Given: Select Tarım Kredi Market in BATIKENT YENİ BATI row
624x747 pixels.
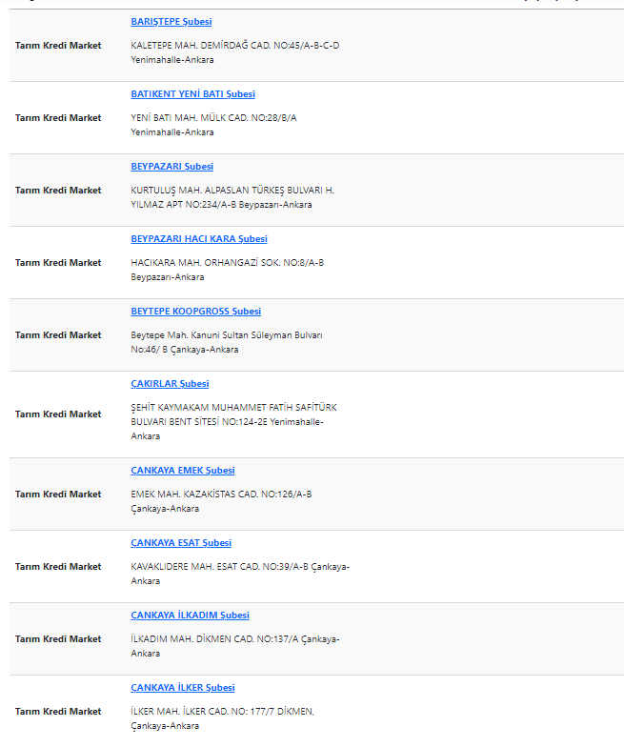Looking at the screenshot, I should [x=58, y=118].
